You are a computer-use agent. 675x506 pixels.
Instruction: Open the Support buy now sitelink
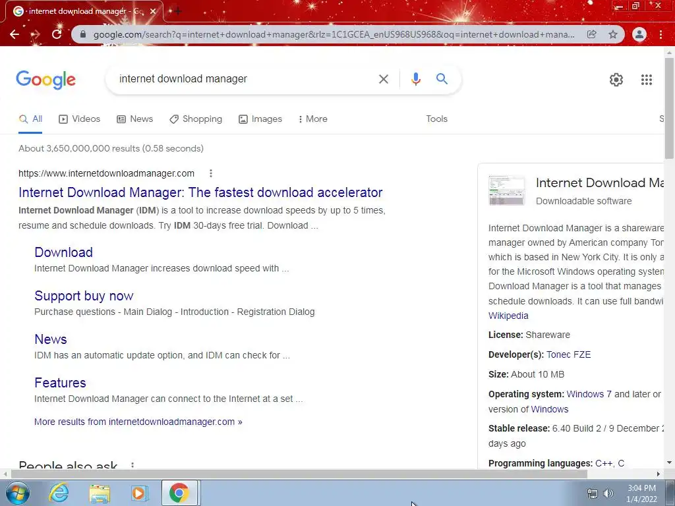(x=84, y=296)
